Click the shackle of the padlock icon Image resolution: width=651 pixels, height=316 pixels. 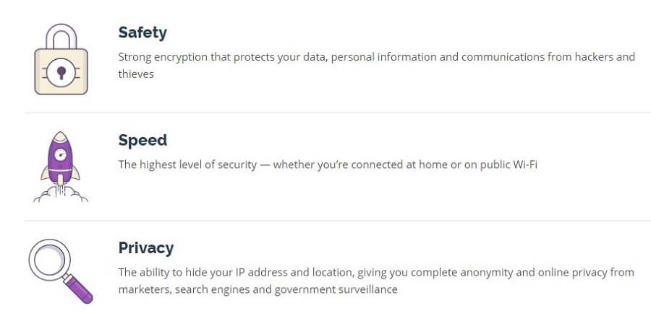click(61, 37)
